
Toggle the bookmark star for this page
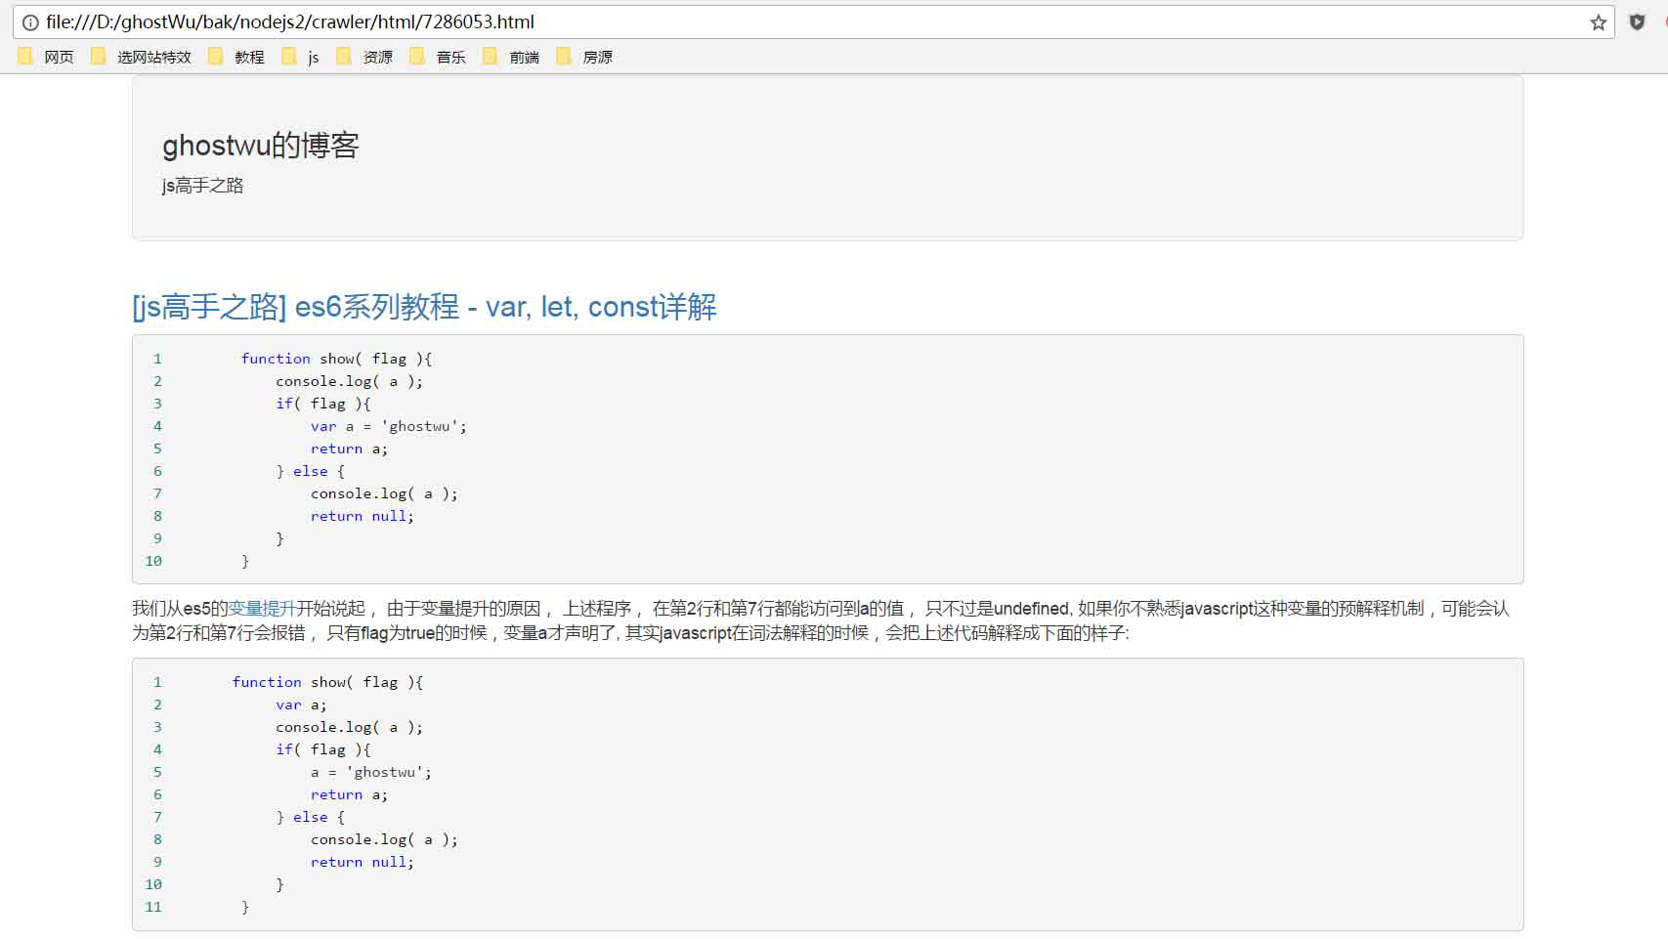1599,21
